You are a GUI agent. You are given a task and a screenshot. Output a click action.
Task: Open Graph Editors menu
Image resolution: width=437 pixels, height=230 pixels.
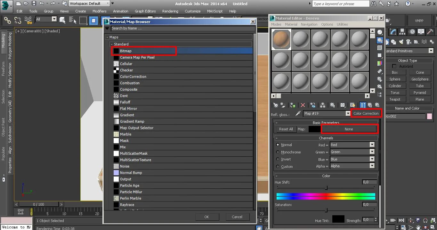(x=145, y=11)
